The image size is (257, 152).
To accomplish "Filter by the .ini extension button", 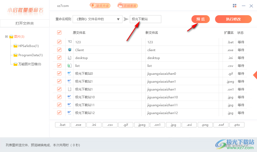I will (94, 125).
